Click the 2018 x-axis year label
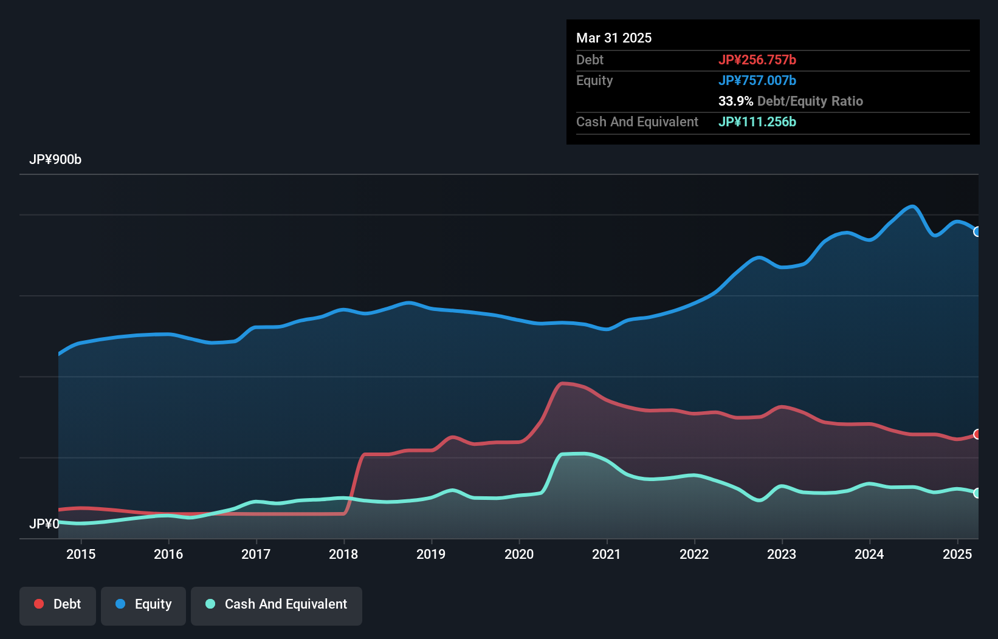Image resolution: width=998 pixels, height=639 pixels. tap(343, 554)
